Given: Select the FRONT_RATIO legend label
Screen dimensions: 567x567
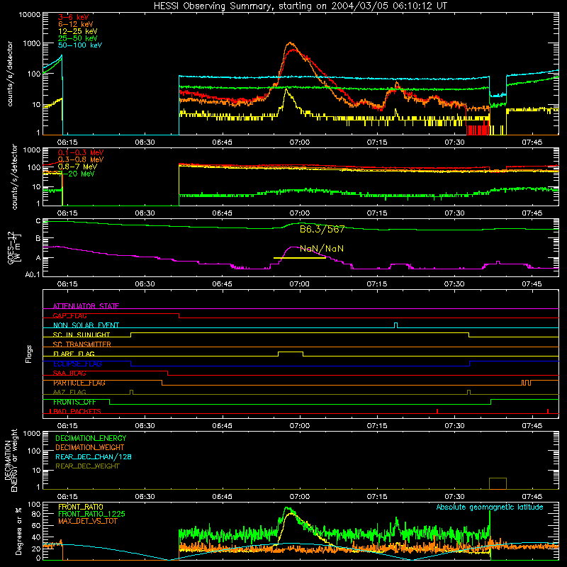Looking at the screenshot, I should coord(81,507).
